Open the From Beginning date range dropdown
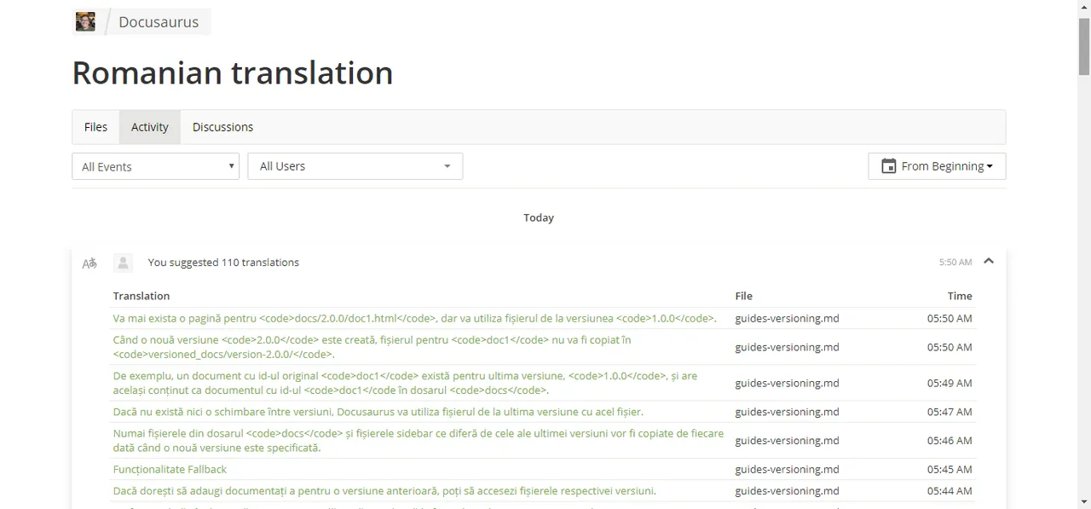This screenshot has height=509, width=1091. tap(937, 166)
